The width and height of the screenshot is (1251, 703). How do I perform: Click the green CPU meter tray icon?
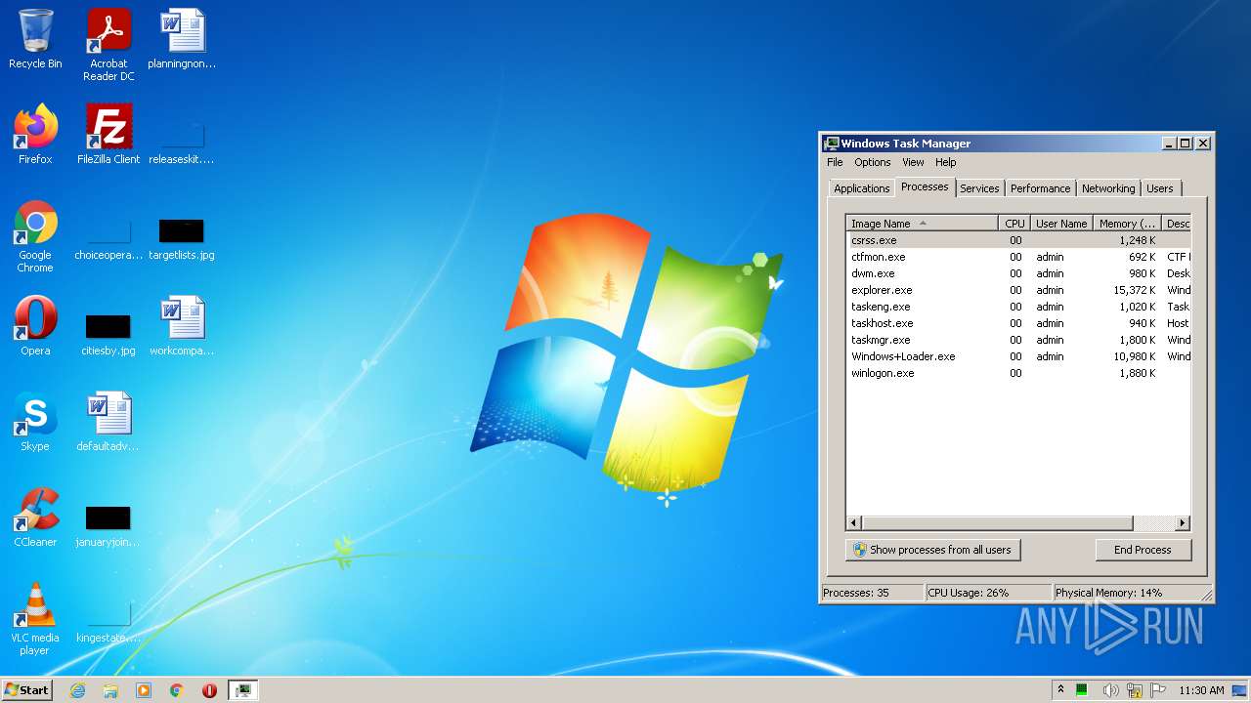1082,690
